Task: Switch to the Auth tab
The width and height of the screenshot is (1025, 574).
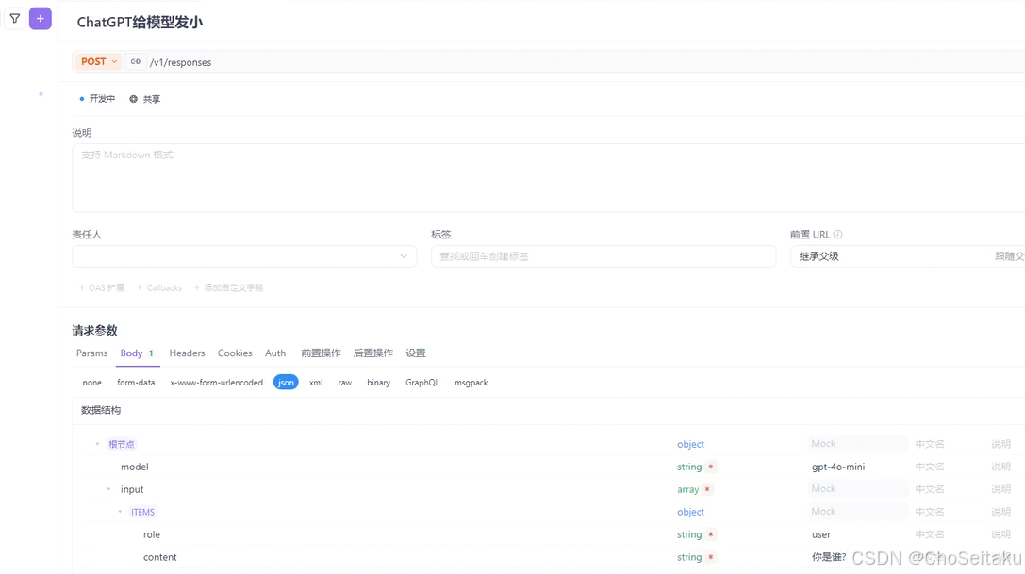Action: point(275,353)
